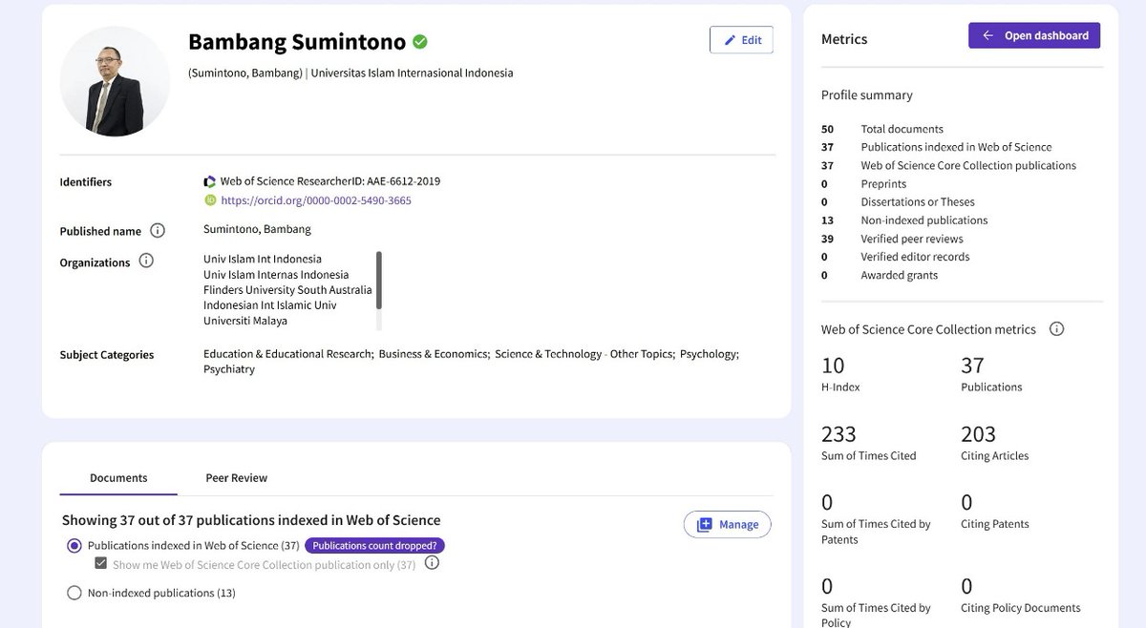Screen dimensions: 1146x628
Task: Click the info icon next to Published name
Action: point(157,230)
